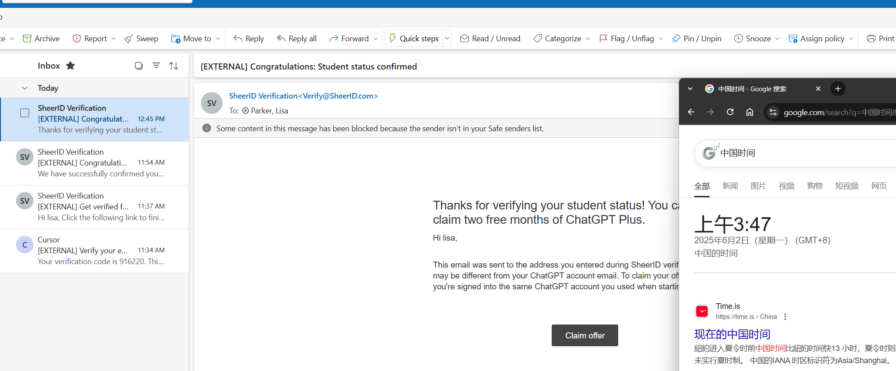Reload the page in Chrome browser

coord(730,112)
